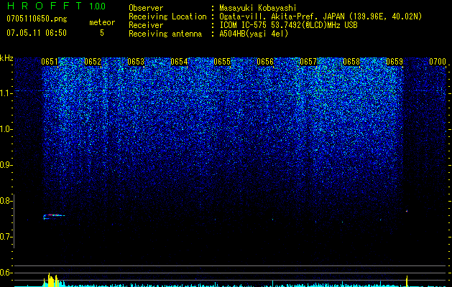The image size is (452, 287).
Task: Click the 0659 time marker
Action: pyautogui.click(x=395, y=62)
